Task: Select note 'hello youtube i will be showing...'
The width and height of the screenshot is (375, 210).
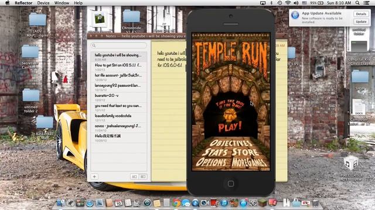Action: point(118,57)
